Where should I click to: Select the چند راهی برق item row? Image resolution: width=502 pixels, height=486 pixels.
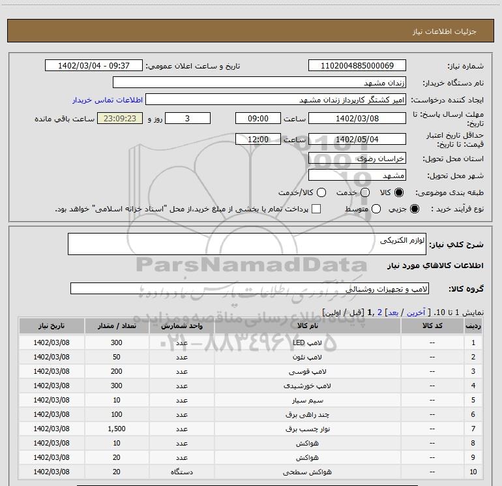point(250,414)
